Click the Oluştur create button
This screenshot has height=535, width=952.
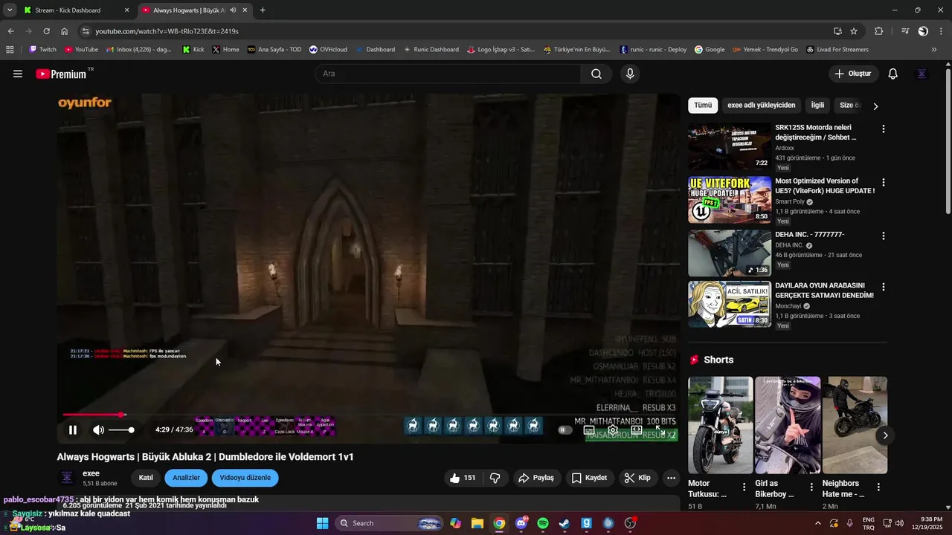click(853, 74)
